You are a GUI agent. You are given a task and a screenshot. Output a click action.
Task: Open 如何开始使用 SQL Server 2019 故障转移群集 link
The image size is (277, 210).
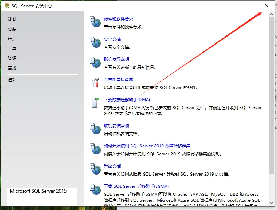coord(147,146)
